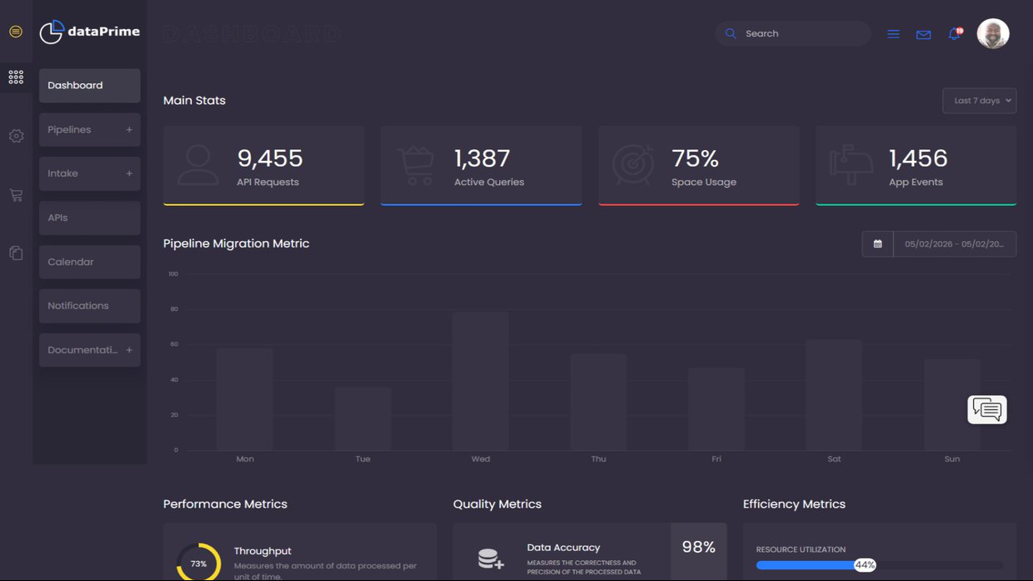Open the 9,455 API Requests card
The image size is (1033, 581).
263,165
